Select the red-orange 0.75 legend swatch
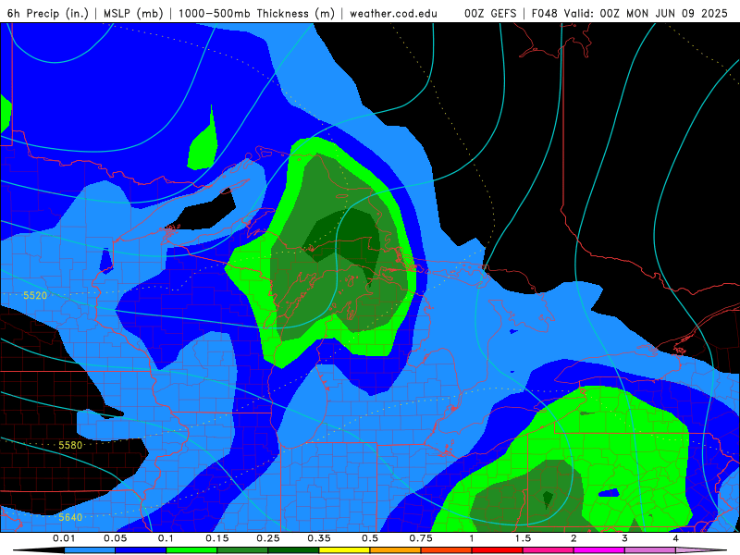Image resolution: width=740 pixels, height=555 pixels. tap(447, 550)
